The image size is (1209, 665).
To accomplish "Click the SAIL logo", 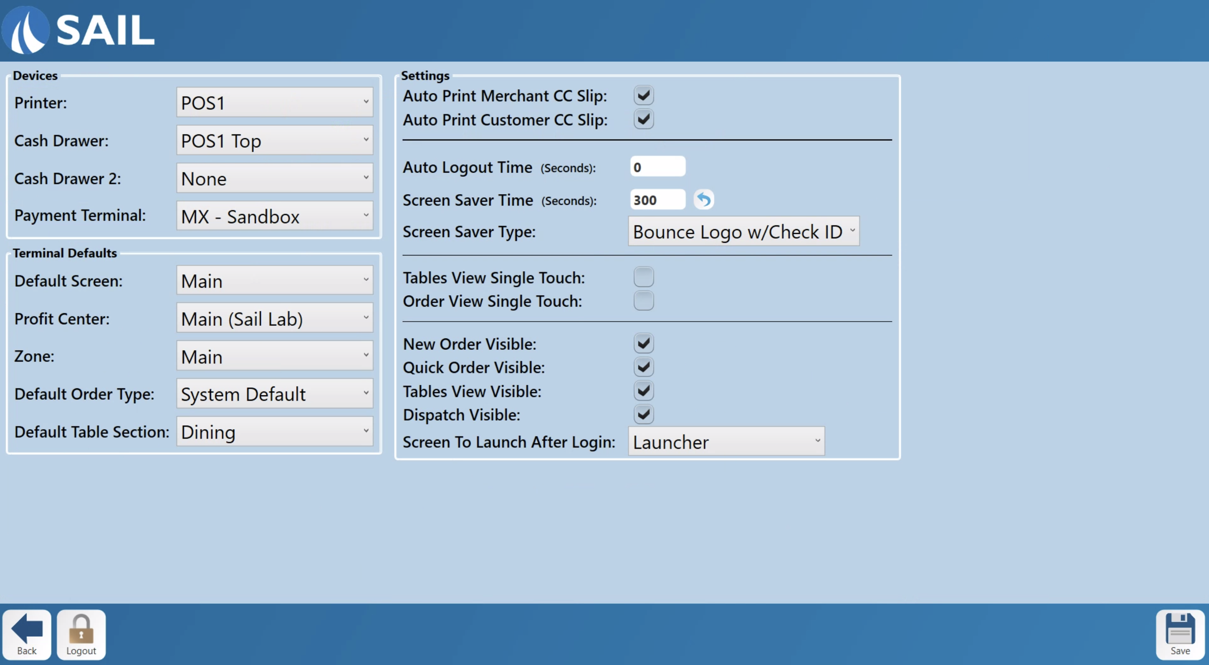I will [78, 30].
